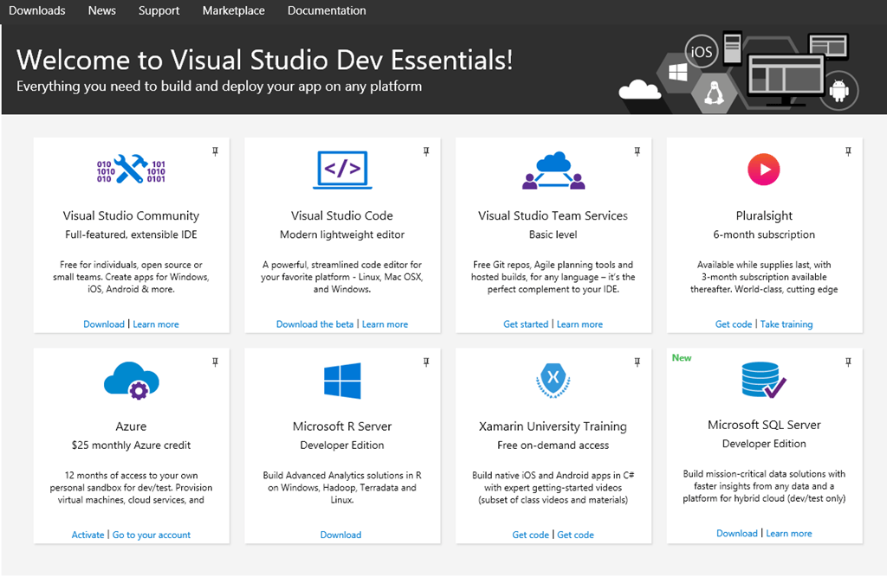This screenshot has width=887, height=577.
Task: Click first Get code link under Xamarin
Action: 530,535
